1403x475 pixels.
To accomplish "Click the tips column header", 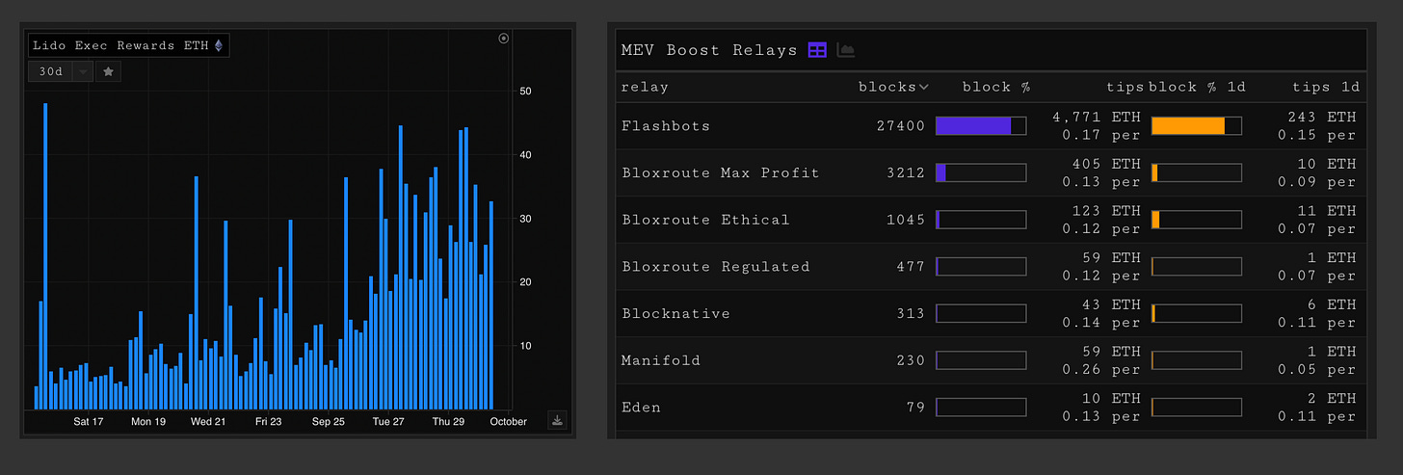I will pos(1124,87).
